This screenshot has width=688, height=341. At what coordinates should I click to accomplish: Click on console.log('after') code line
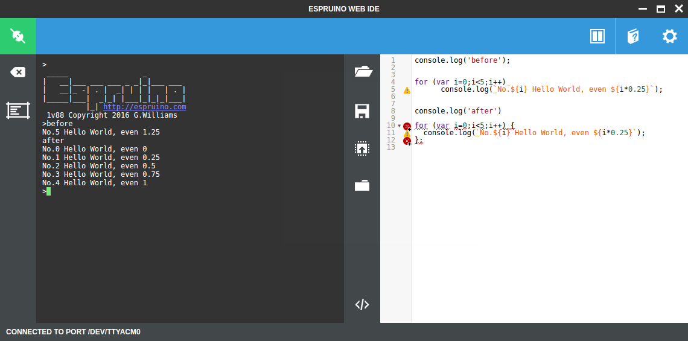[x=458, y=110]
